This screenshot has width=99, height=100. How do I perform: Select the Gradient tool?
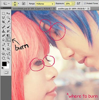coord(8,35)
